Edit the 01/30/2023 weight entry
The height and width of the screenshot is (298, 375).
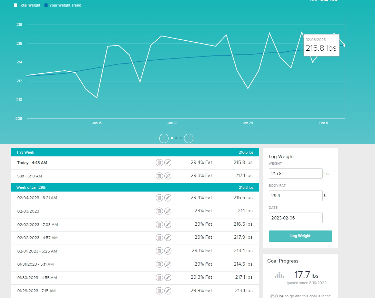click(x=168, y=277)
